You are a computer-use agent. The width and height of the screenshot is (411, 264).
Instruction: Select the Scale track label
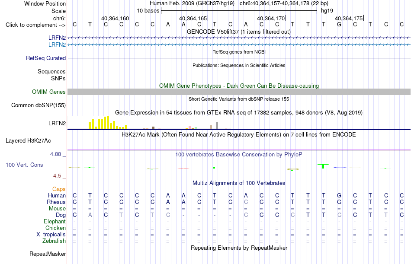pyautogui.click(x=58, y=11)
